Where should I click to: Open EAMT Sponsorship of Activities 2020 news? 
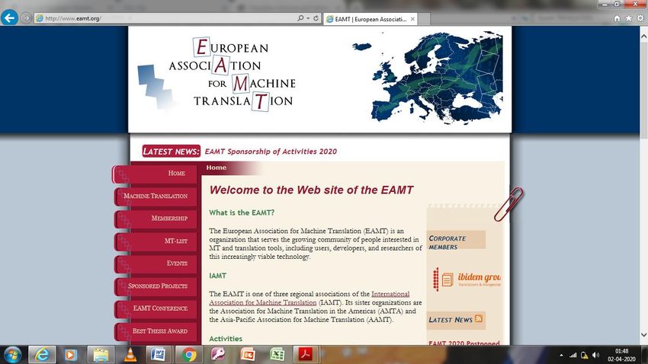click(271, 152)
